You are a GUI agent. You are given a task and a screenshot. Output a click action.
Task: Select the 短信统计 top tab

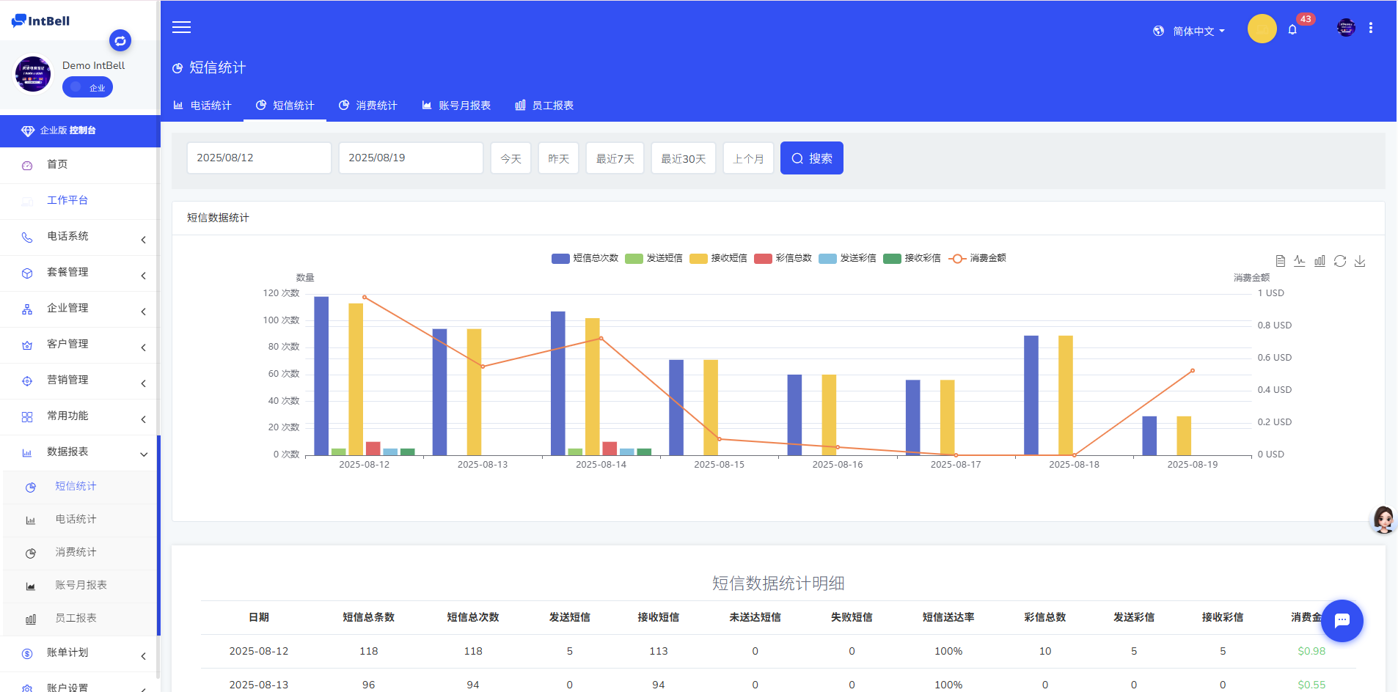(x=285, y=106)
